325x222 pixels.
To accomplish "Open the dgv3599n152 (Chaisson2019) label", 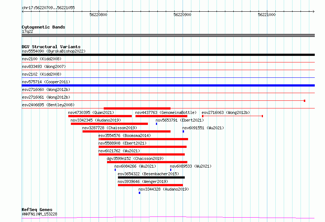I will coord(135,158).
